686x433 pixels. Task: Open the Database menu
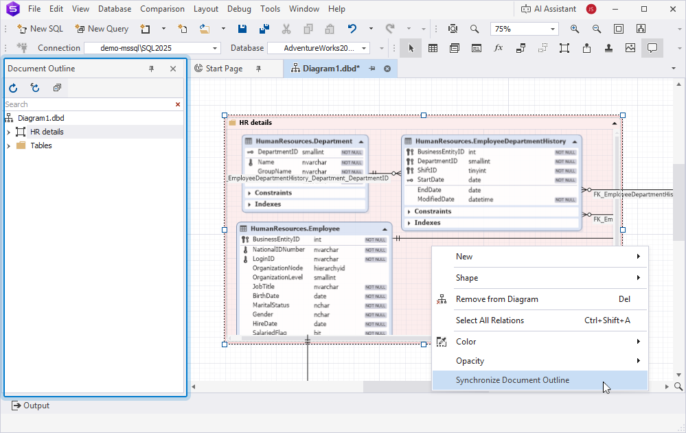coord(115,9)
